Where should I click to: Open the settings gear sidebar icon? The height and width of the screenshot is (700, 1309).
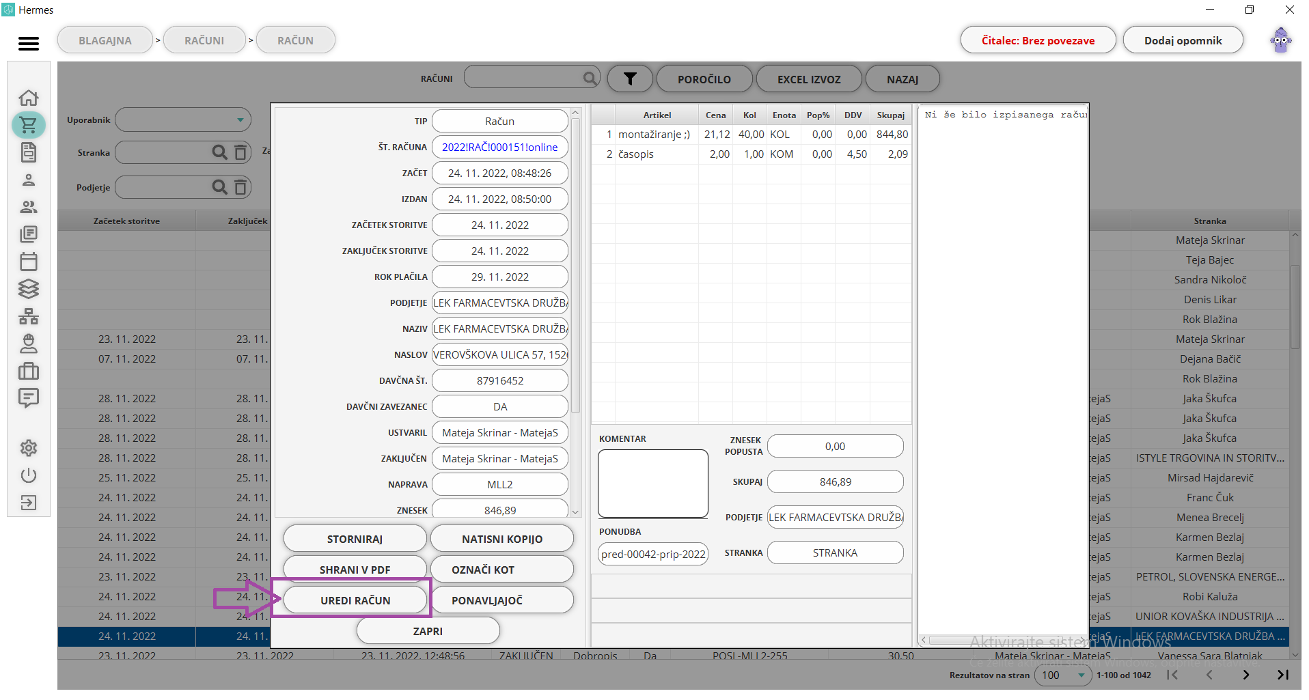pos(29,448)
